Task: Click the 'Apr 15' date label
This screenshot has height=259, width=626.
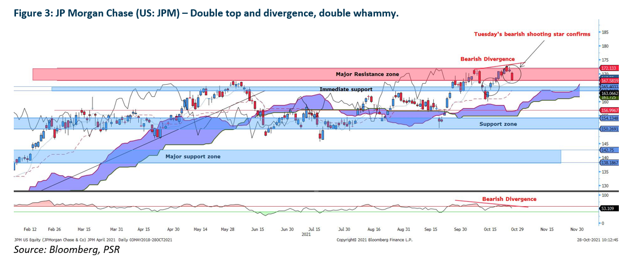Action: pyautogui.click(x=143, y=230)
